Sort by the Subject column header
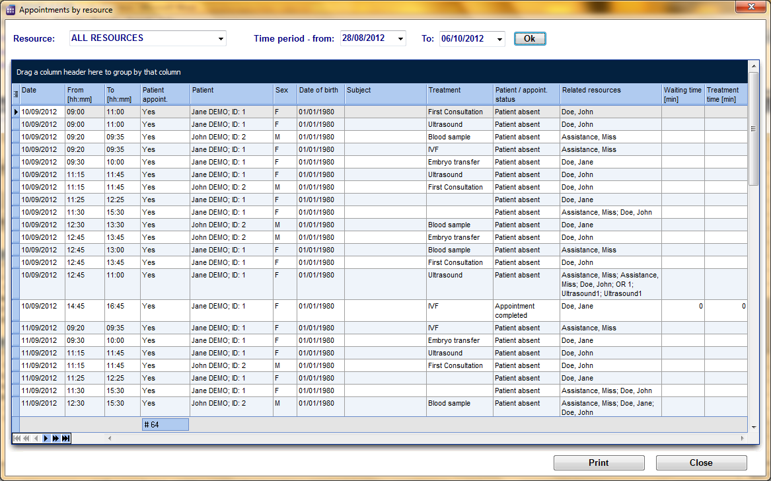 [x=386, y=94]
